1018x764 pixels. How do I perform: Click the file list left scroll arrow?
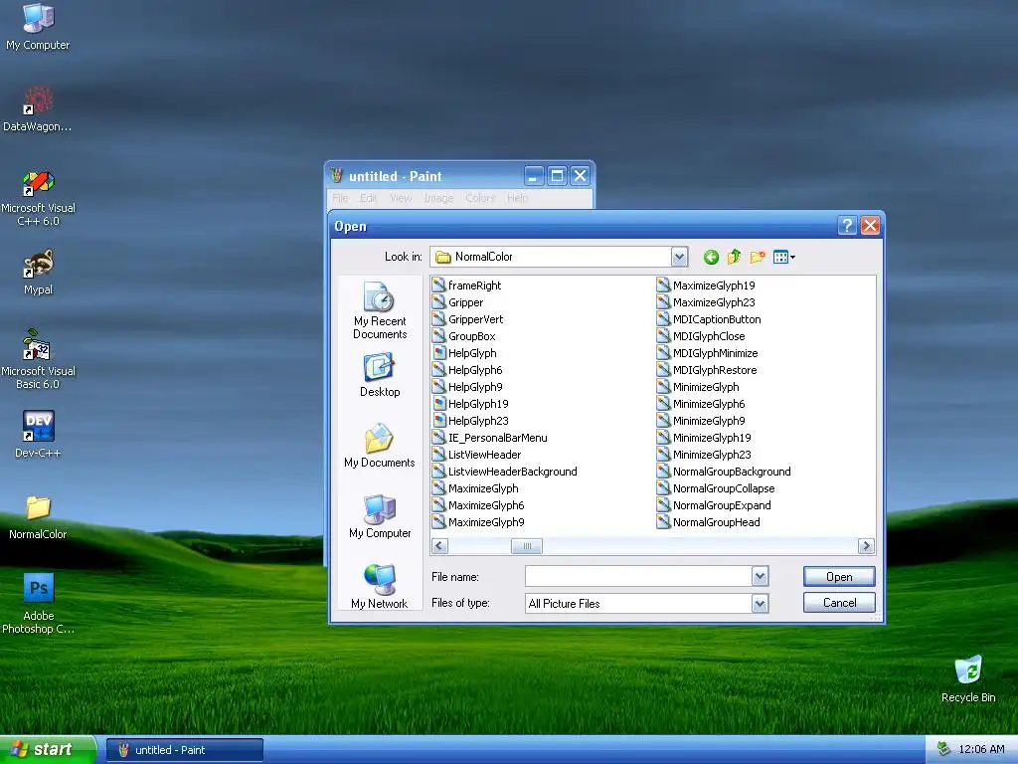tap(439, 546)
